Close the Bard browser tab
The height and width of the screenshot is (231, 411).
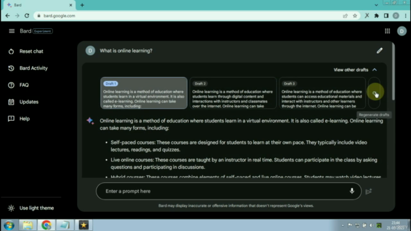pyautogui.click(x=71, y=5)
